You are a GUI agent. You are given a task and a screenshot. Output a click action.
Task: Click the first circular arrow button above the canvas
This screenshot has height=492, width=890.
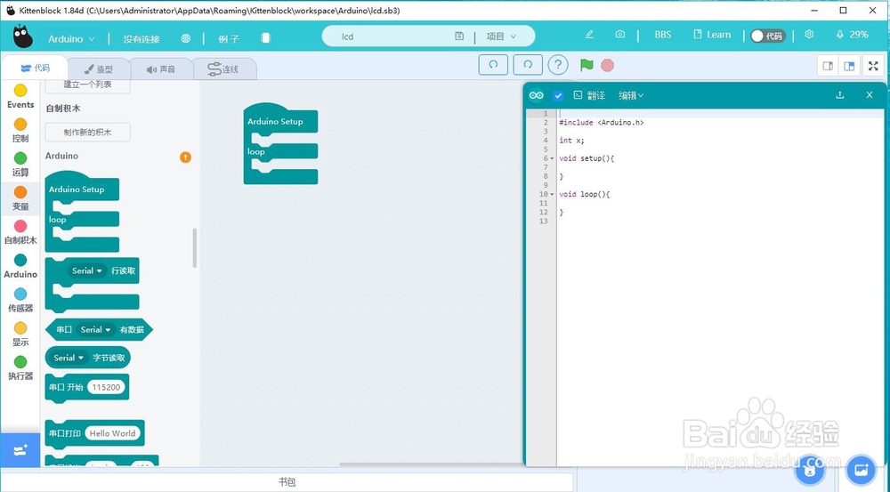pyautogui.click(x=493, y=65)
